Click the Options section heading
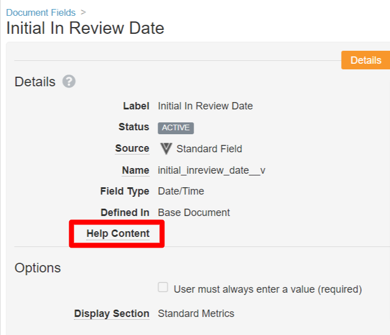The image size is (390, 335). pyautogui.click(x=38, y=267)
